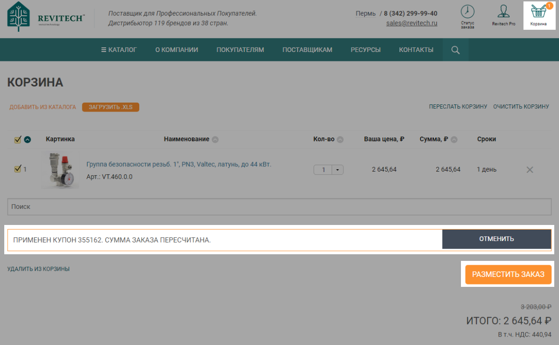Click the crossed-out price 3 203,00 ₽

tap(536, 307)
